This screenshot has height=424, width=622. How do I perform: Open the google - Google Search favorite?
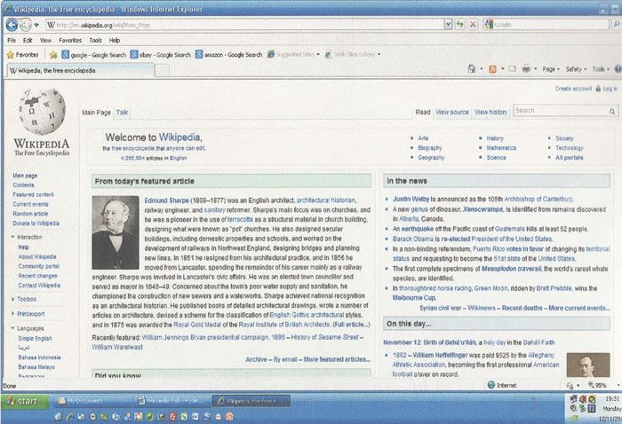(93, 55)
